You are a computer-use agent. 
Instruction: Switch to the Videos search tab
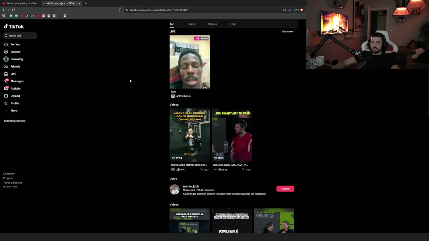[x=212, y=24]
